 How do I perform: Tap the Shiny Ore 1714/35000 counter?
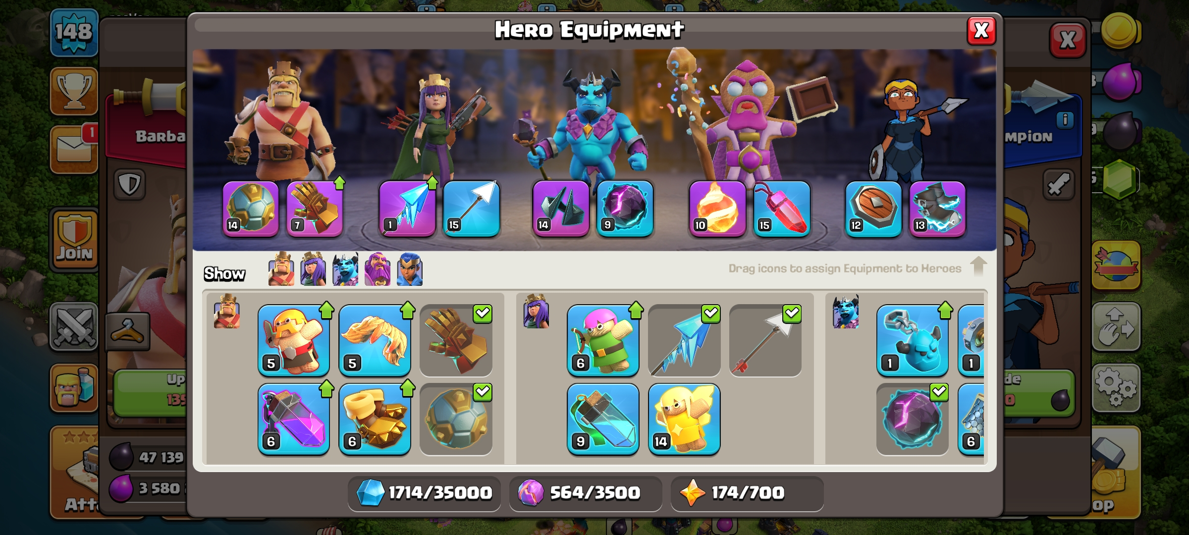click(424, 493)
